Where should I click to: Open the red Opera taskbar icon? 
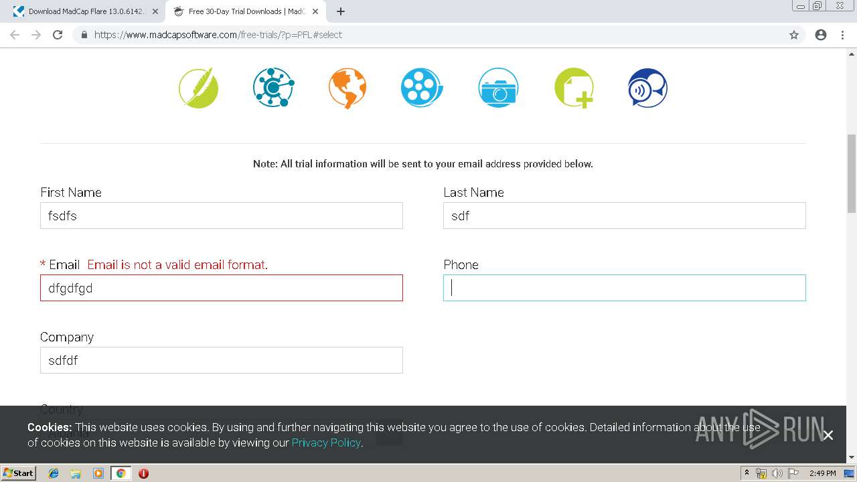(143, 473)
